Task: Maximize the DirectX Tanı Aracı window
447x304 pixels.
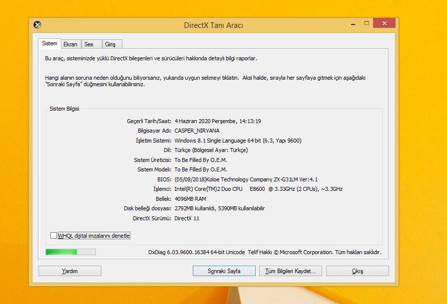Action: [367, 23]
